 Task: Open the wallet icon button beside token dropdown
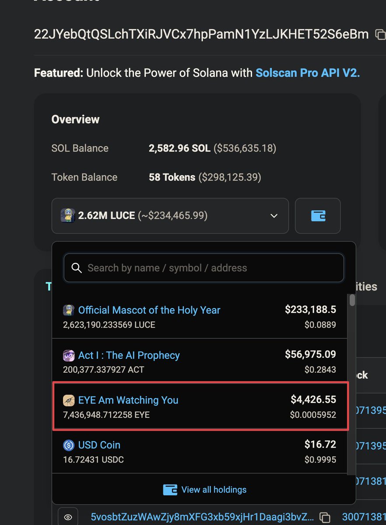click(318, 216)
